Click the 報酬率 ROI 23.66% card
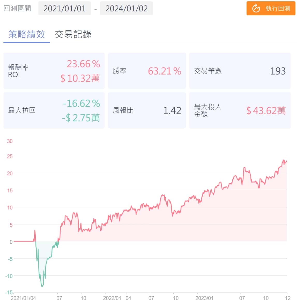Viewport: 297px width, 307px height. (54, 71)
